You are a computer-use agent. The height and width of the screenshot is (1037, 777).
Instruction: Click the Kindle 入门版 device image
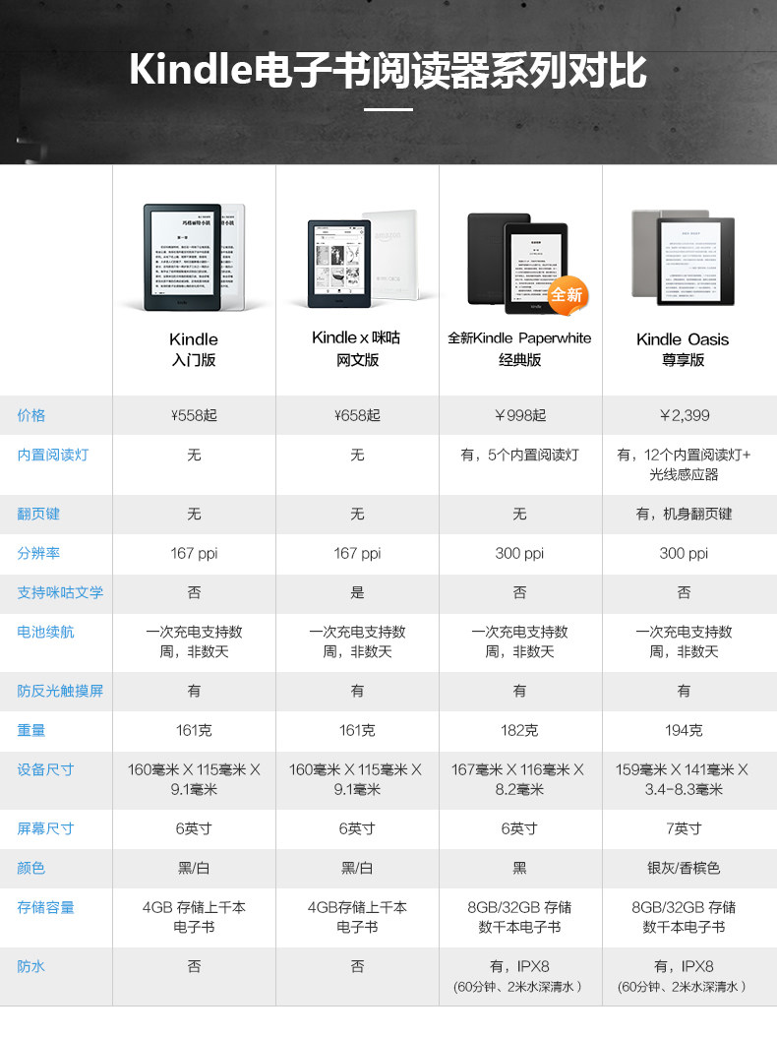(x=194, y=257)
